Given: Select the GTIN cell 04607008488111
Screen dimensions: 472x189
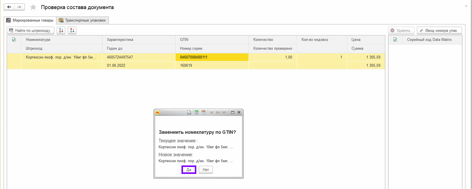Looking at the screenshot, I should (212, 57).
